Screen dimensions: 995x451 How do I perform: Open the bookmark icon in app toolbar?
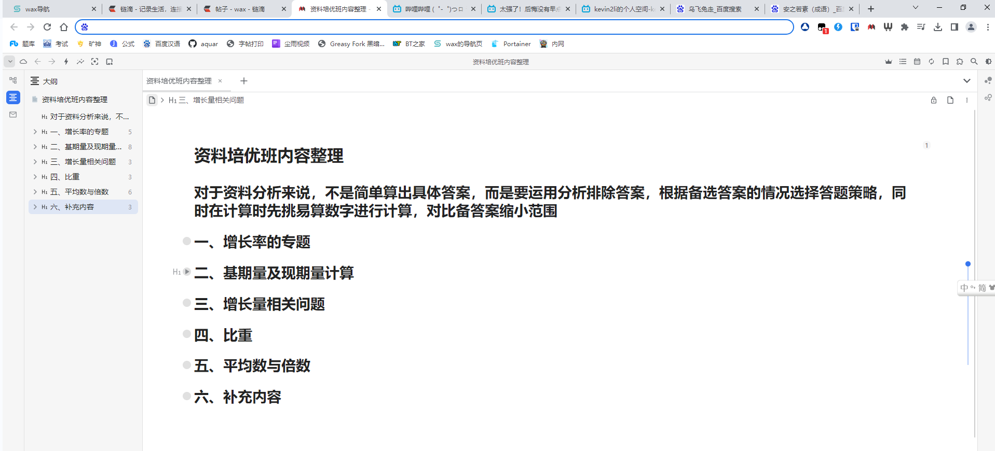tap(946, 62)
